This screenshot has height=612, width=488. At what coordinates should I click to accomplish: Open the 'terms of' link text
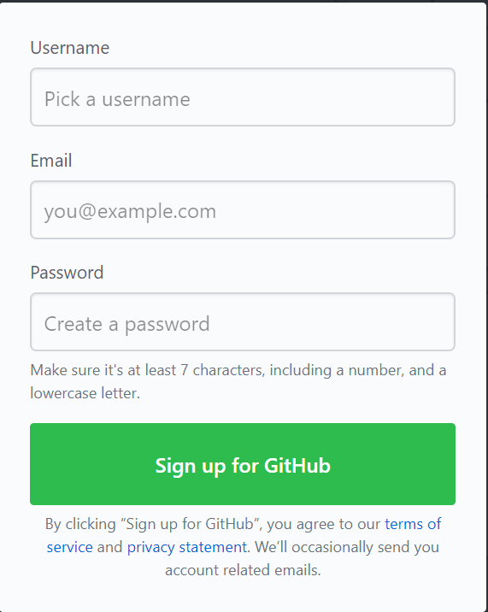tap(413, 524)
